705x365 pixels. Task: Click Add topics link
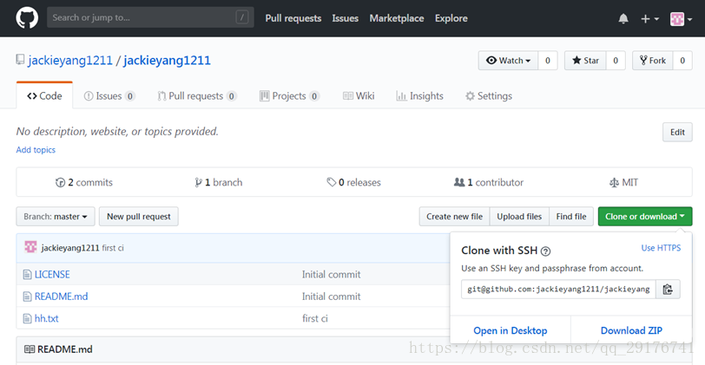pyautogui.click(x=36, y=150)
